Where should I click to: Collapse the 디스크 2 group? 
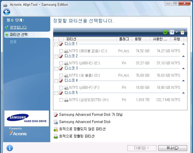(x=183, y=56)
